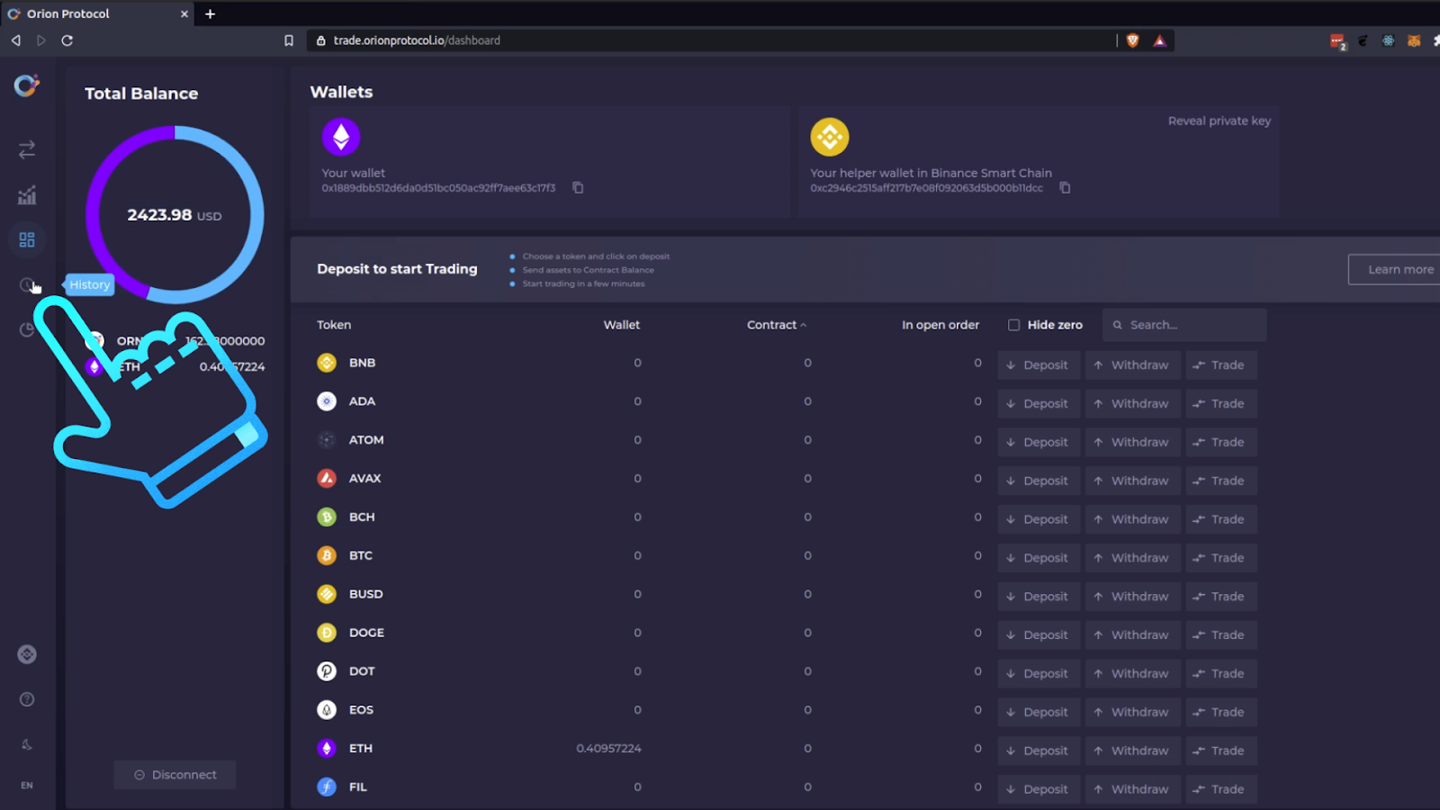Open the help question mark icon

(x=27, y=699)
